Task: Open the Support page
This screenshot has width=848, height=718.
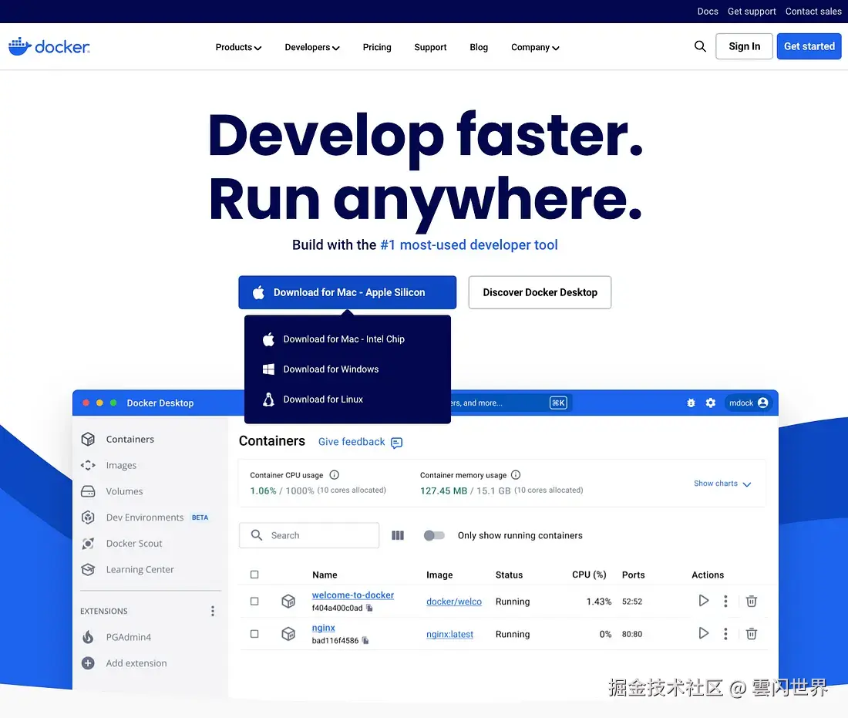Action: 430,47
